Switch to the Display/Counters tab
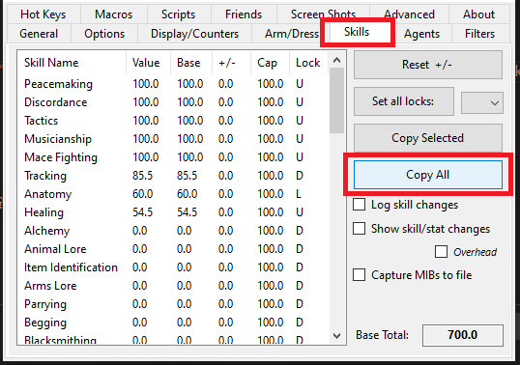Screen dimensions: 520x365 pyautogui.click(x=194, y=34)
